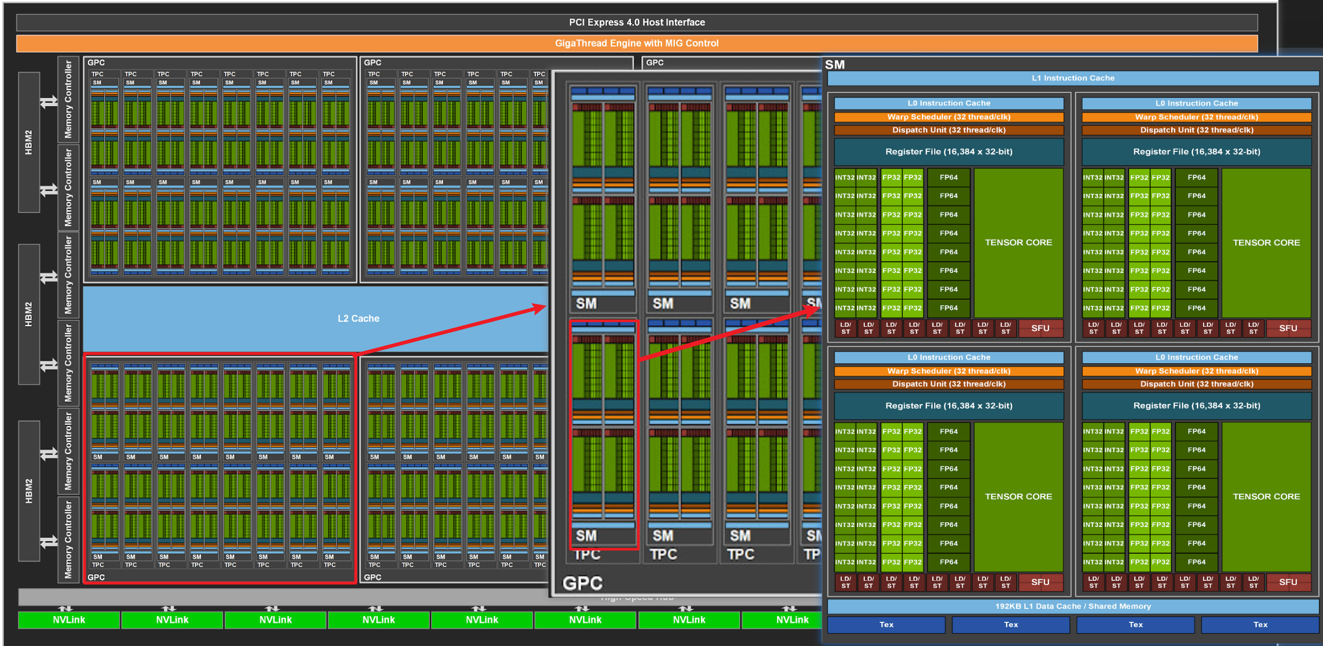
Task: Click the bottom-left Warp Scheduler bar
Action: (x=949, y=371)
